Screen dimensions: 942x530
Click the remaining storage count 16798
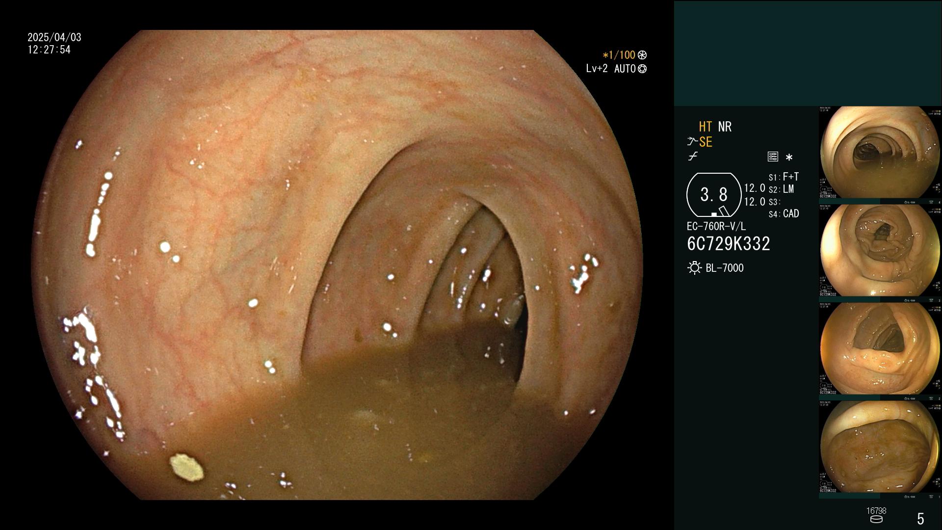pos(876,511)
